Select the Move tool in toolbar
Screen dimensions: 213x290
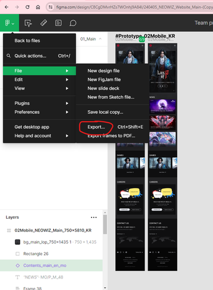pos(28,23)
